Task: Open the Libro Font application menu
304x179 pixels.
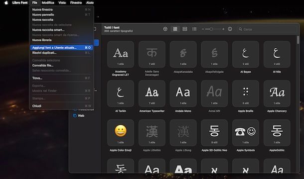Action: pyautogui.click(x=20, y=2)
